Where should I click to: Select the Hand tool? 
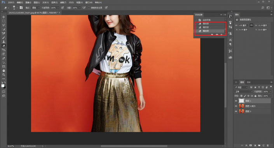tap(3, 71)
